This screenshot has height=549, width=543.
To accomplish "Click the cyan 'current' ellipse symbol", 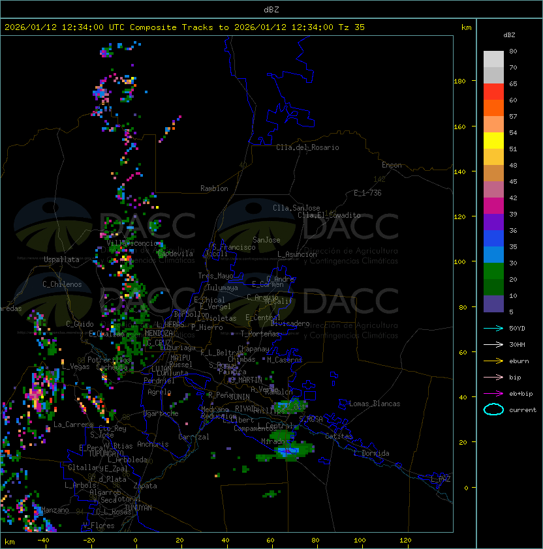I will [493, 409].
